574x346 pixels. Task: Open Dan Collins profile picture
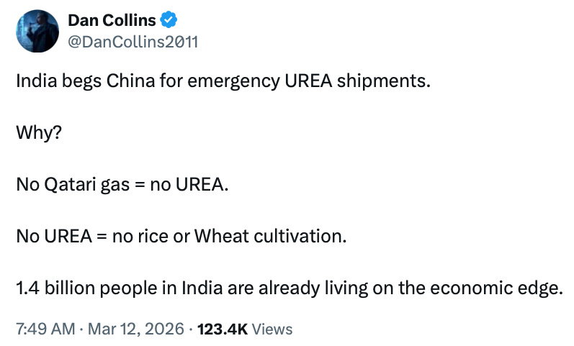[37, 31]
